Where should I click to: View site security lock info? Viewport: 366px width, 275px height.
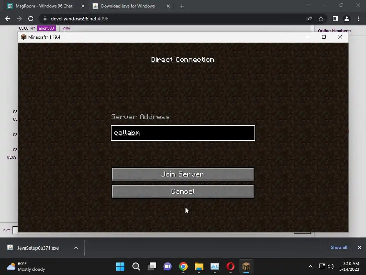click(x=45, y=19)
